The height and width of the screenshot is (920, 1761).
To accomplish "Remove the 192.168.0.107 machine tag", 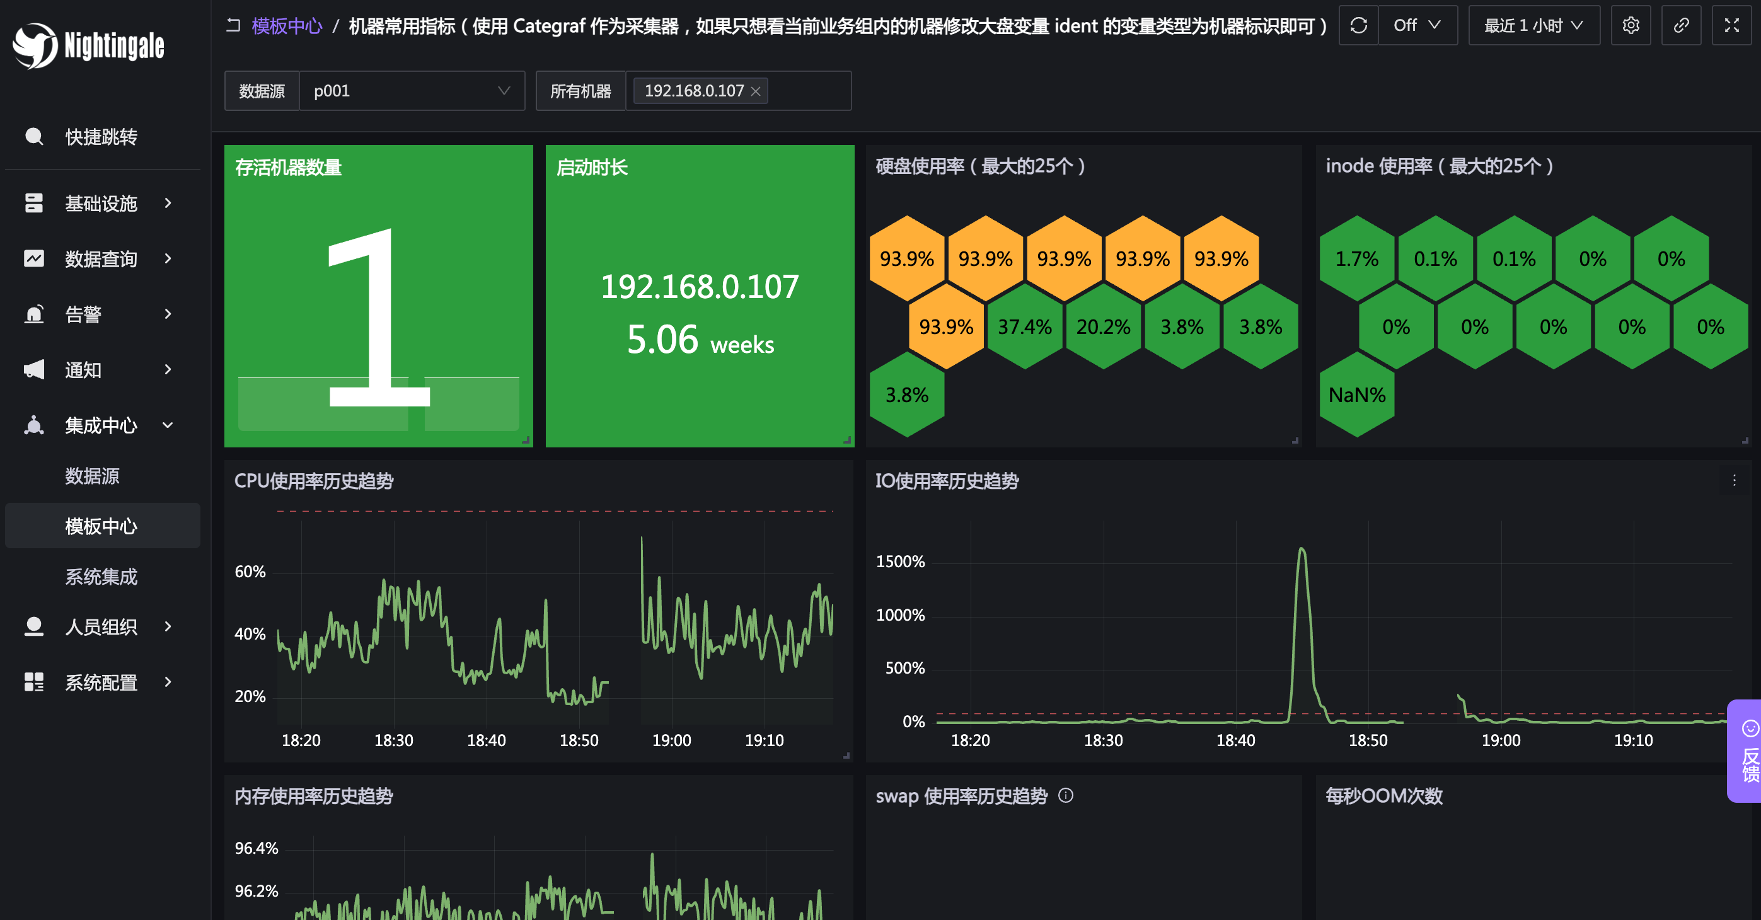I will [x=756, y=91].
